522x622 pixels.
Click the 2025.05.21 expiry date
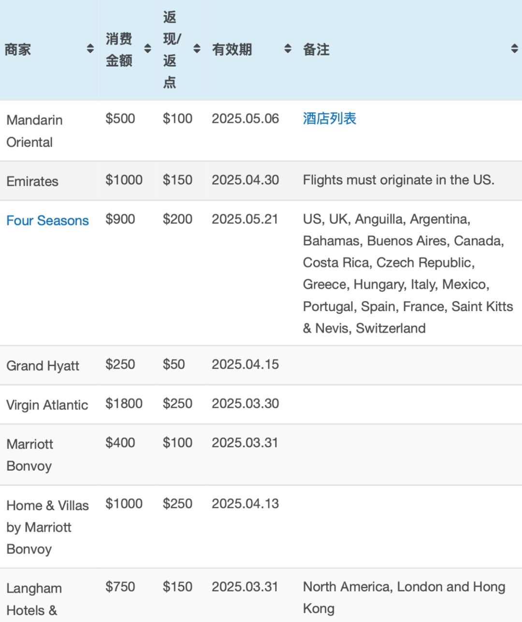245,219
